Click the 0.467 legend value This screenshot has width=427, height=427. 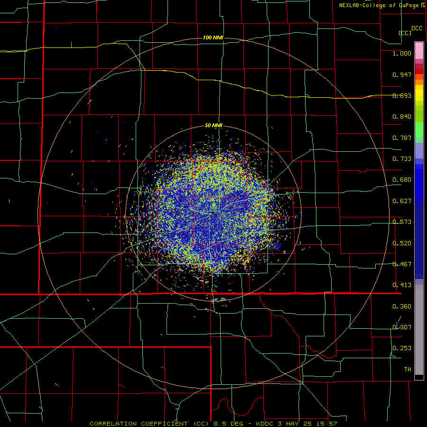402,264
